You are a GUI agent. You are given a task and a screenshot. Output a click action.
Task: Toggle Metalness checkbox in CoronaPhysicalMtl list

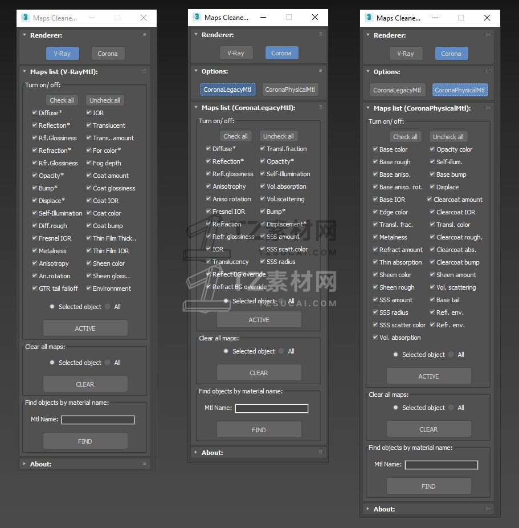[x=375, y=237]
